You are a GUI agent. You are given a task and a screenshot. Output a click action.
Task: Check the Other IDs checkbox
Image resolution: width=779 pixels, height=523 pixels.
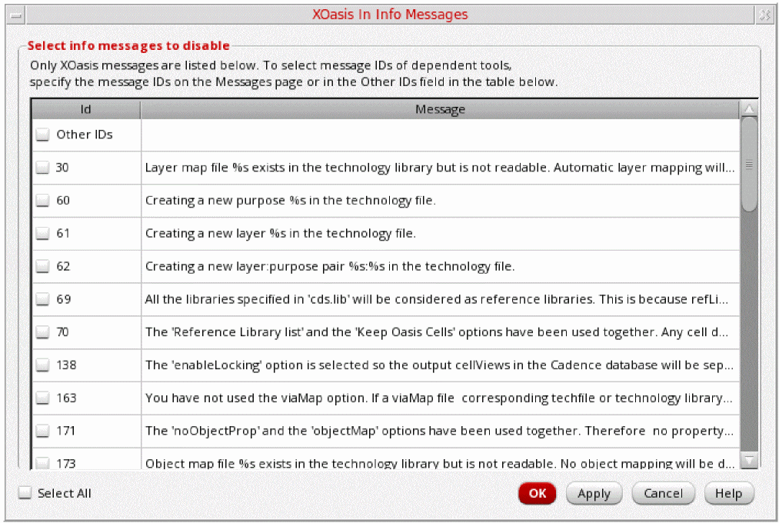(43, 135)
